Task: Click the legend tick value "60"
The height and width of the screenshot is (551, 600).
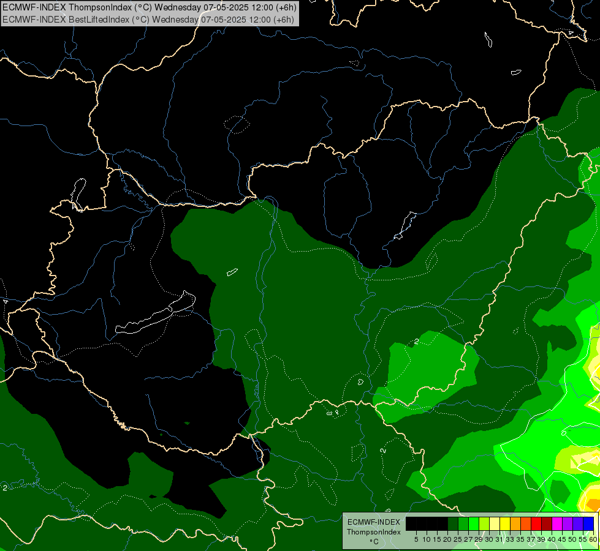Action: pyautogui.click(x=593, y=539)
